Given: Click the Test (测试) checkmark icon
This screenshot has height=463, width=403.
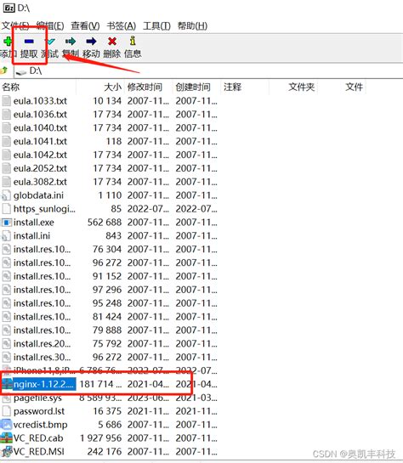Looking at the screenshot, I should [x=51, y=41].
